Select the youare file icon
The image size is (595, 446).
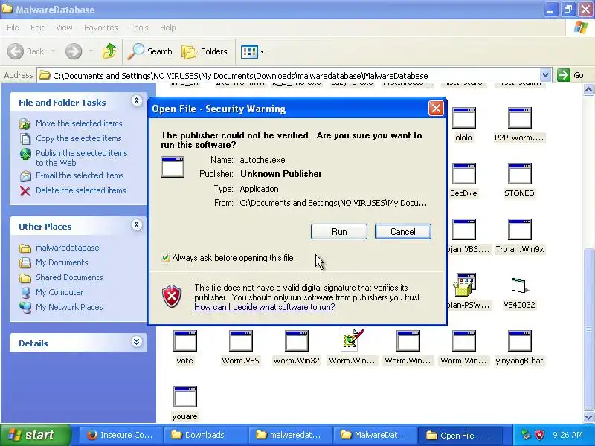pyautogui.click(x=184, y=397)
